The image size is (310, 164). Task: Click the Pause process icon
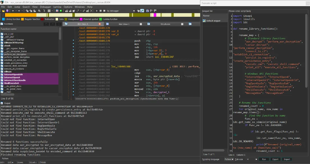(101, 11)
